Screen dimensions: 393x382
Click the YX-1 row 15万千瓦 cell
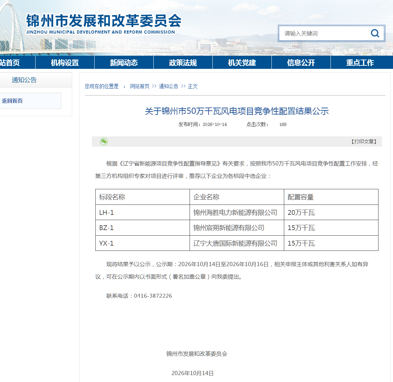tap(331, 243)
